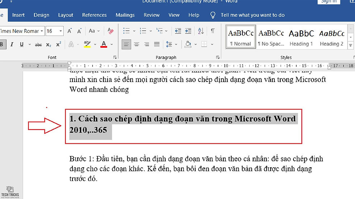This screenshot has width=355, height=199.
Task: Expand the Line Spacing dropdown arrow
Action: pos(176,44)
